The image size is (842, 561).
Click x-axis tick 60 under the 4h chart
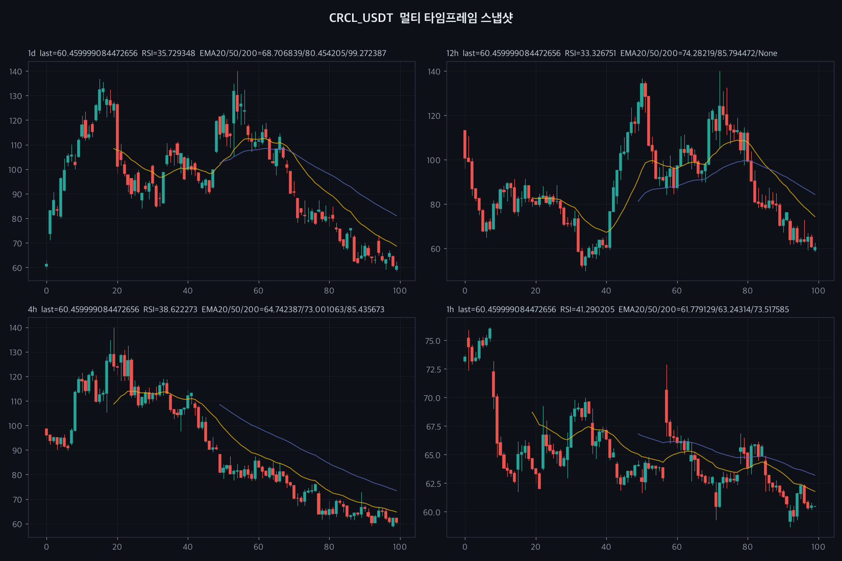pos(258,546)
